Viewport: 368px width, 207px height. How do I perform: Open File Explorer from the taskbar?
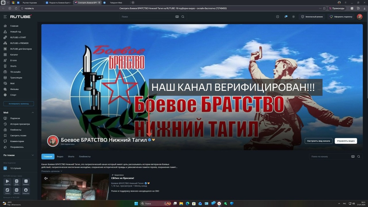pos(181,203)
